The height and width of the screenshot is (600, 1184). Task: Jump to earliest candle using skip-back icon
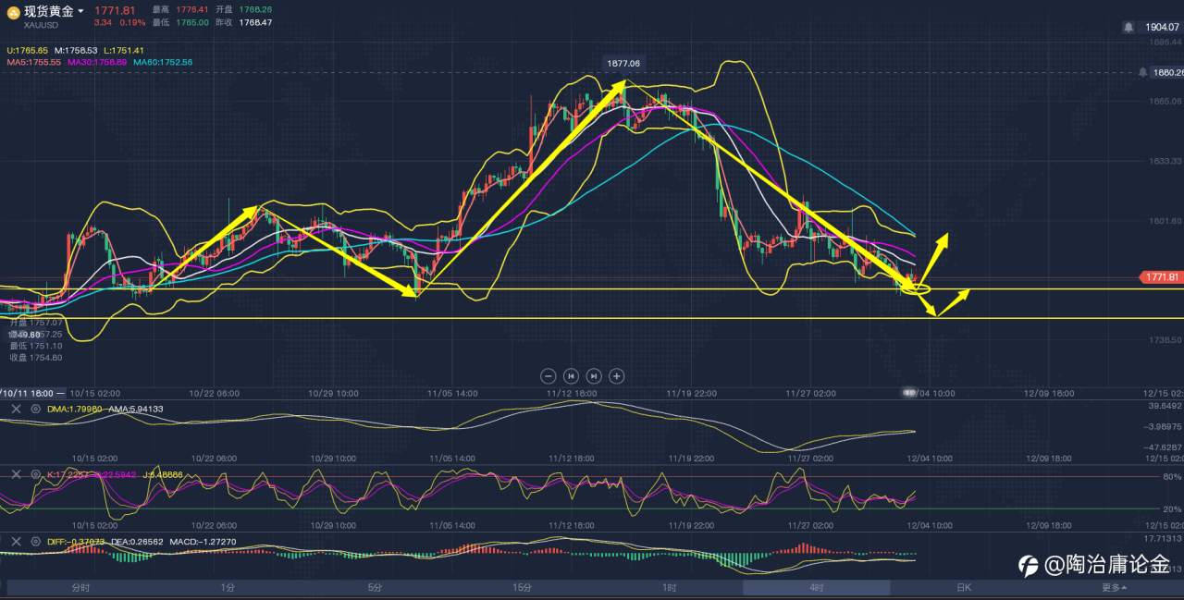coord(571,375)
